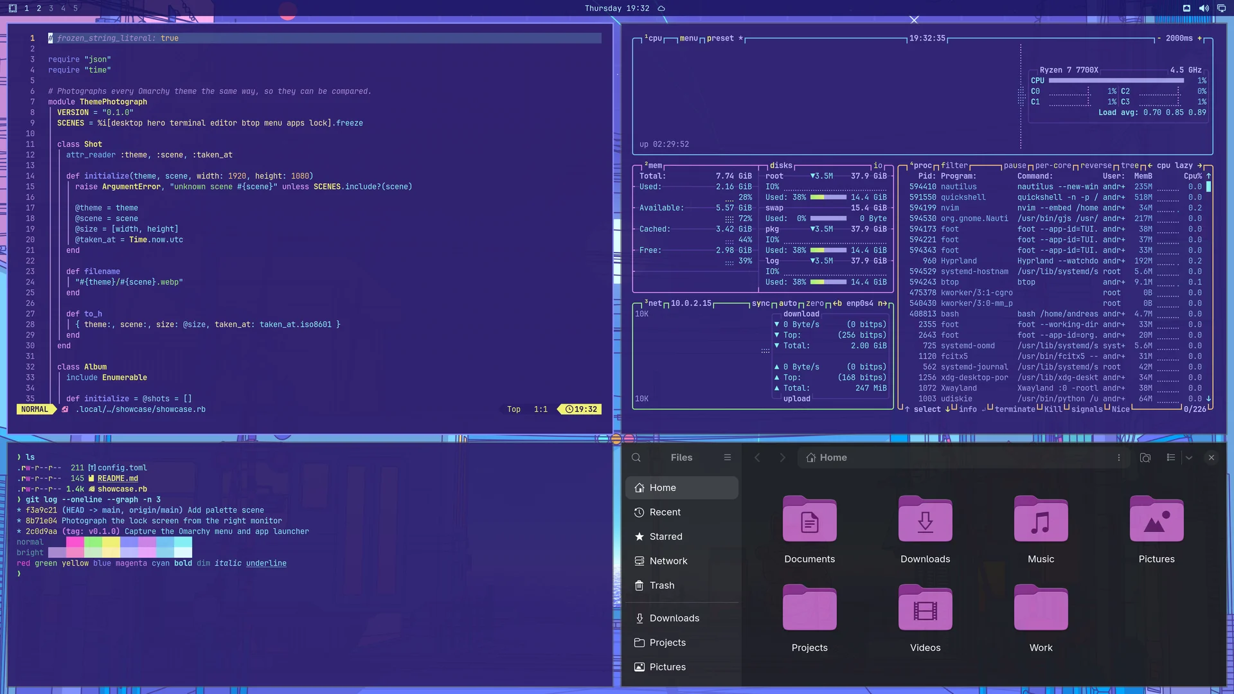Select Projects bookmark in the Files sidebar
Image resolution: width=1234 pixels, height=694 pixels.
pyautogui.click(x=681, y=643)
